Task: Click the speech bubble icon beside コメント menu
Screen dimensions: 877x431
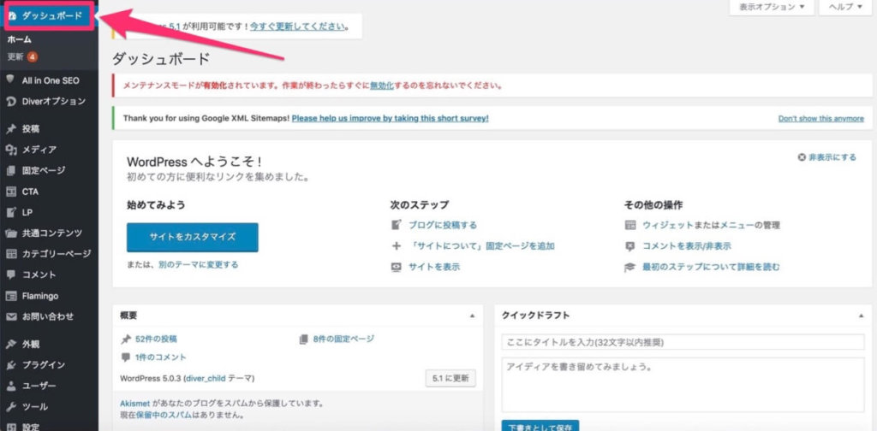Action: (10, 275)
